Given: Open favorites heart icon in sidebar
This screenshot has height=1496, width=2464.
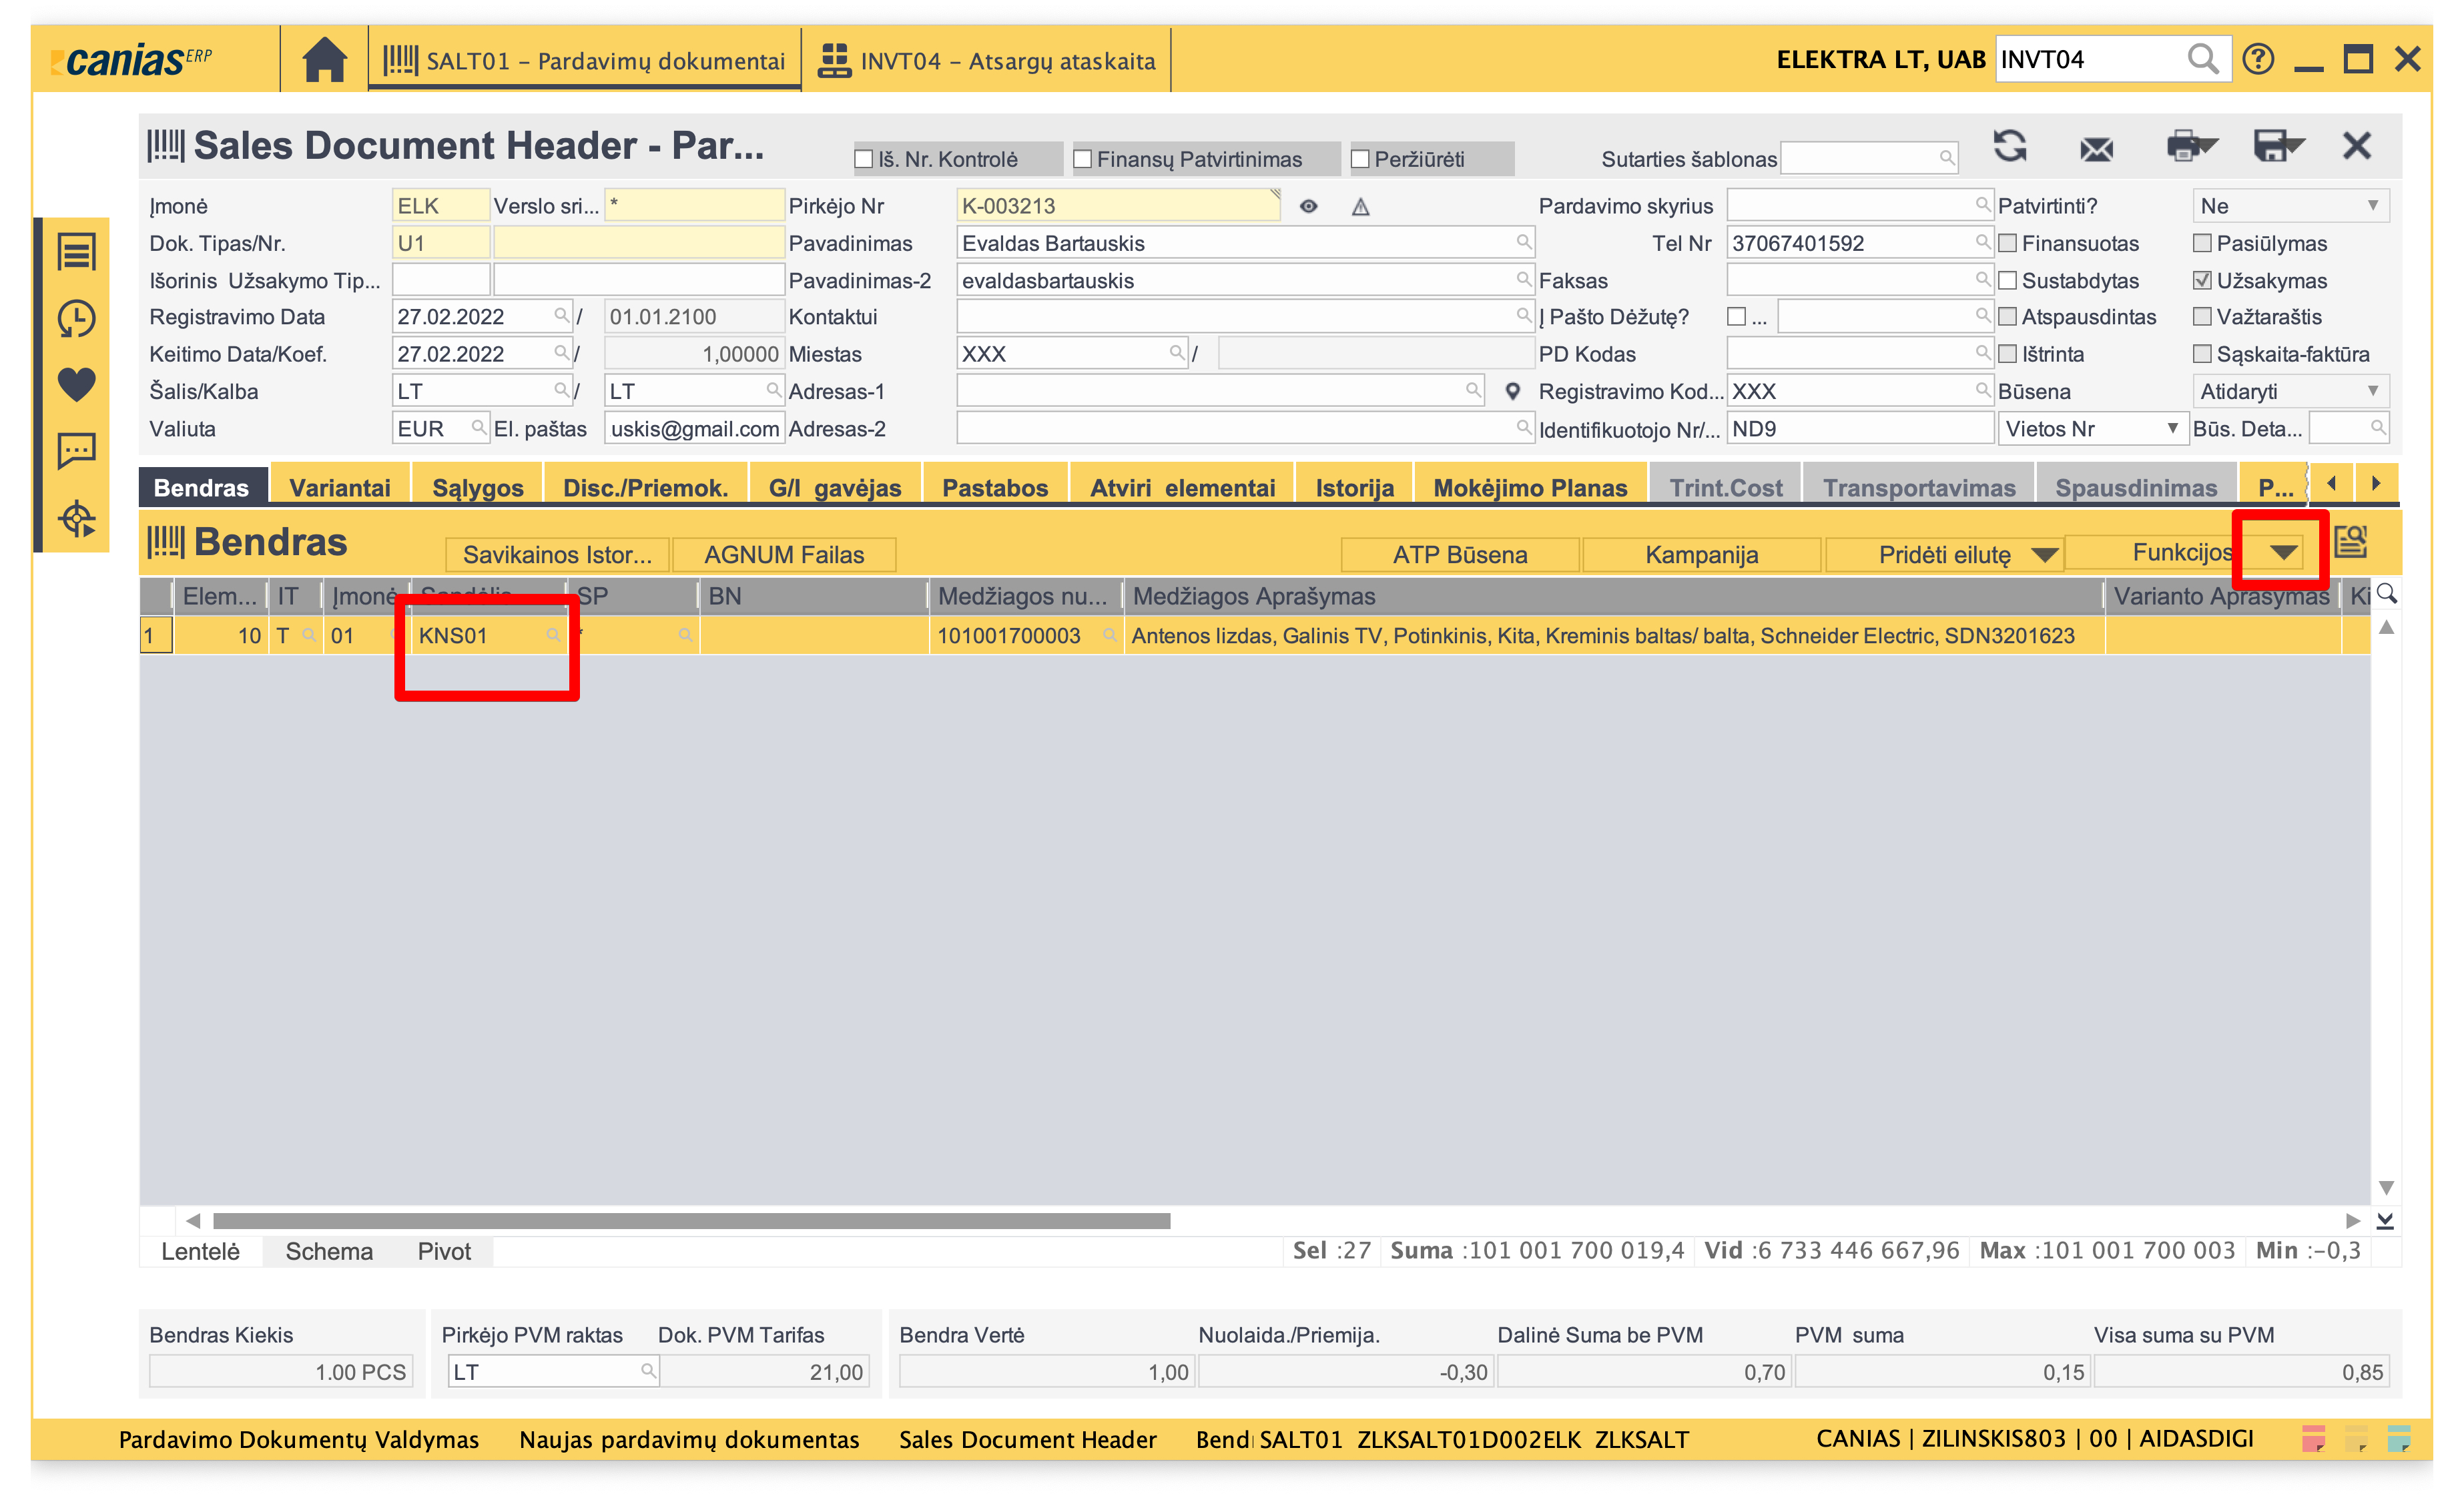Looking at the screenshot, I should click(76, 385).
